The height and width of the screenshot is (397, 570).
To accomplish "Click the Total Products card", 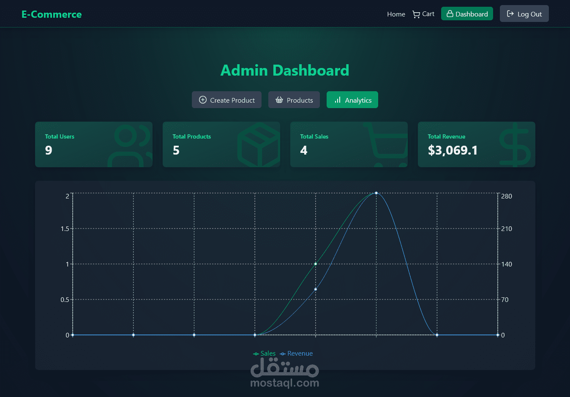I will [221, 144].
